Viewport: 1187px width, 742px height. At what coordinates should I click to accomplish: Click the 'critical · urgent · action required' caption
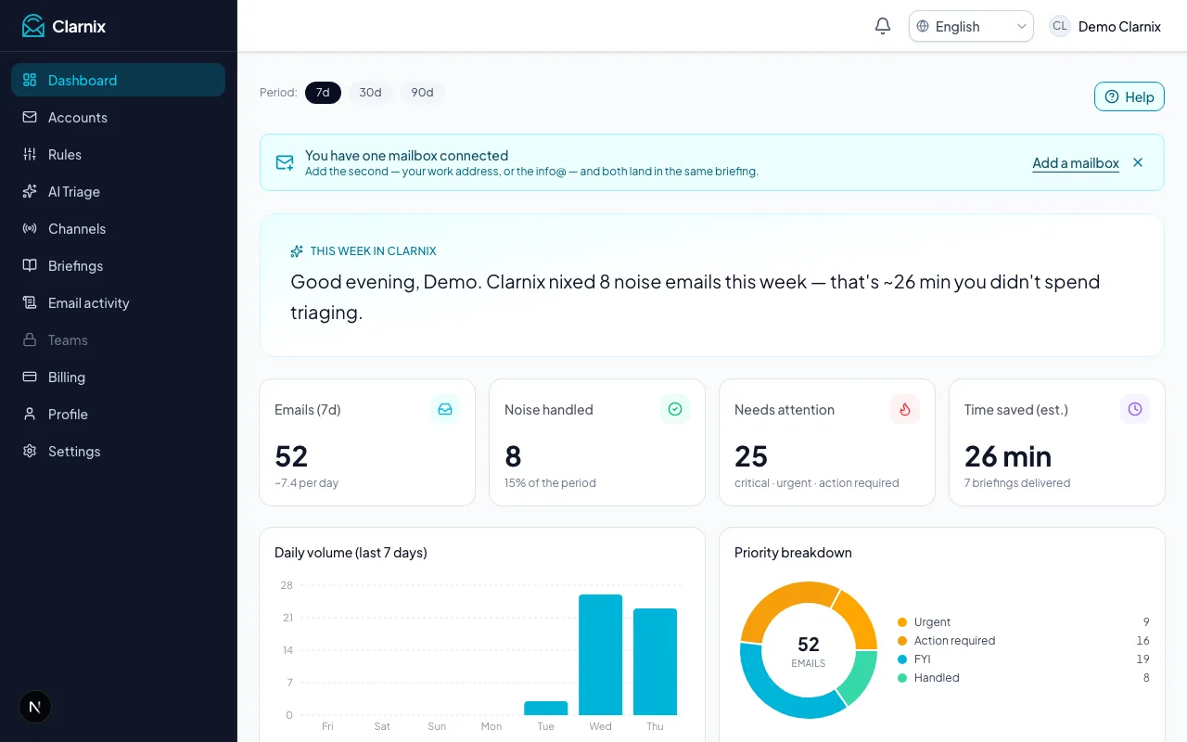(817, 483)
